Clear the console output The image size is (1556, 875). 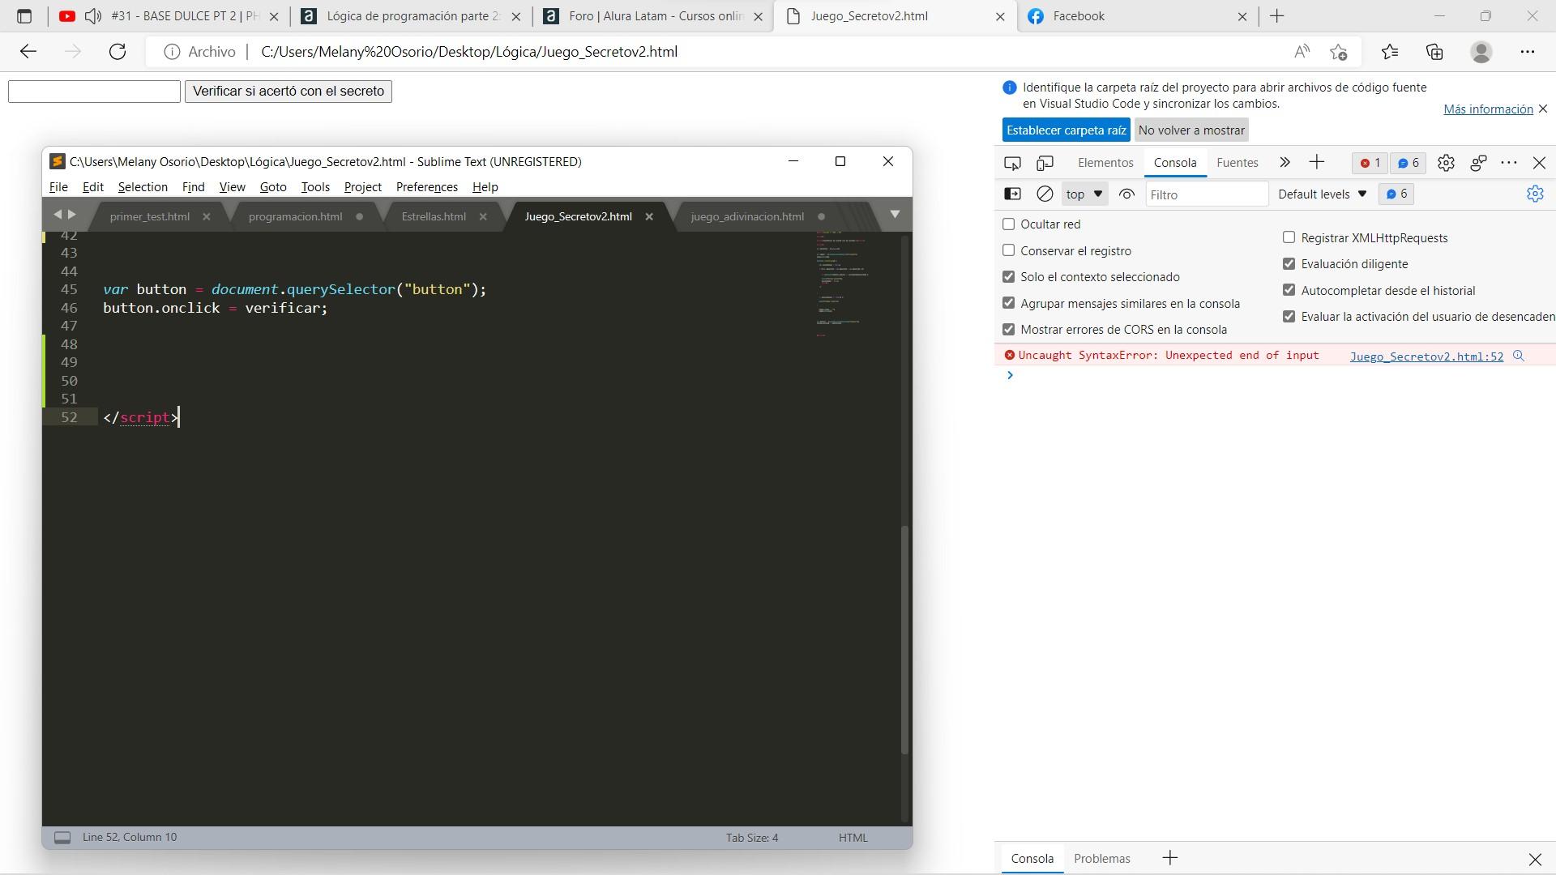click(1045, 194)
